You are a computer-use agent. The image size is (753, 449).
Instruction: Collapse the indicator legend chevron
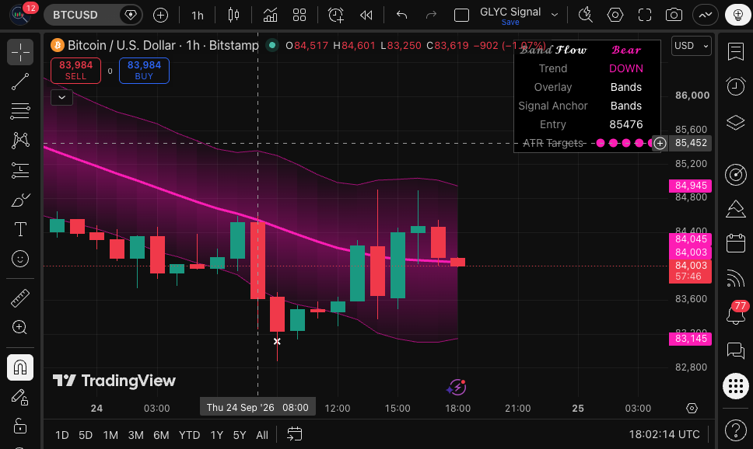point(62,97)
